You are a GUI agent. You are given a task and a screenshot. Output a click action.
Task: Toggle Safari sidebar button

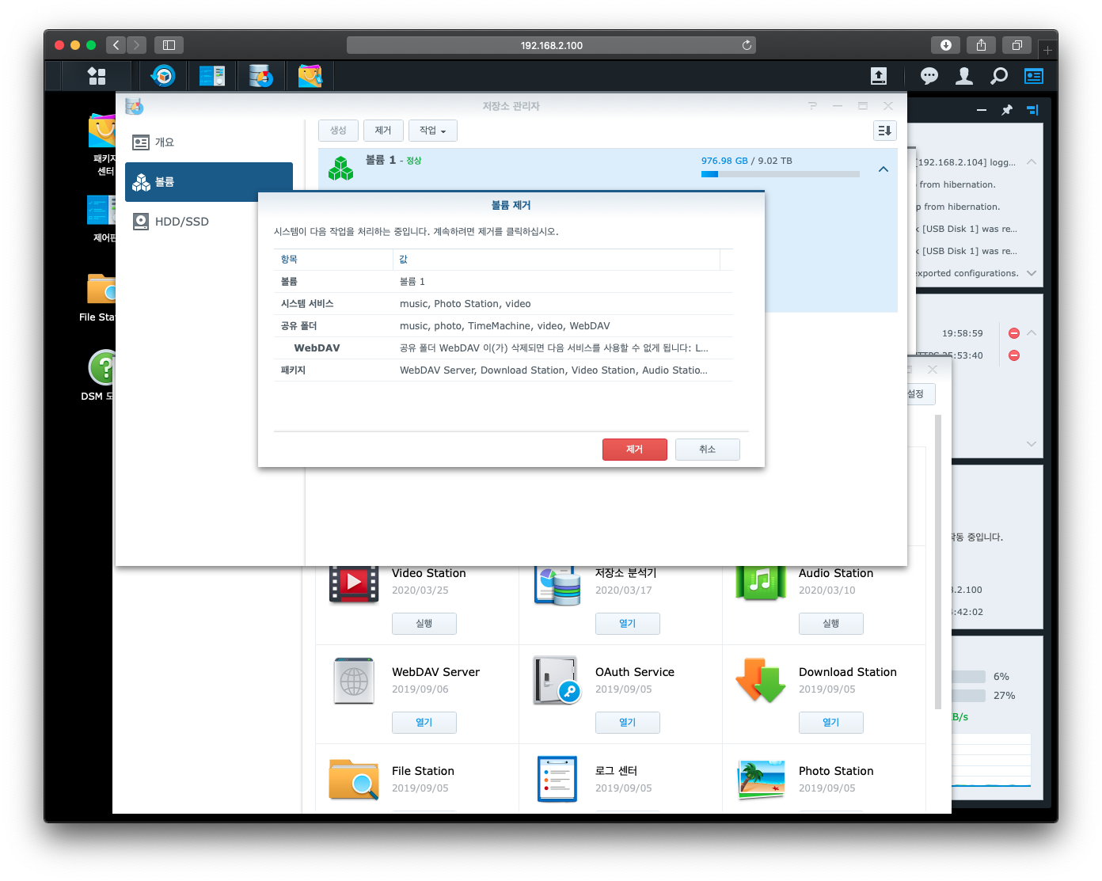coord(169,45)
